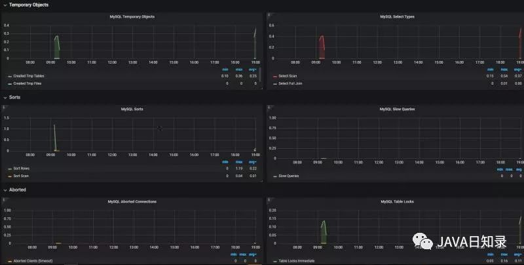This screenshot has height=265, width=524.
Task: Open the MySQL Table Locks panel title menu
Action: (x=397, y=201)
